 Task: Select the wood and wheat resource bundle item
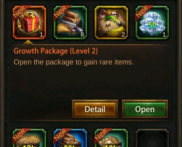tap(70, 23)
